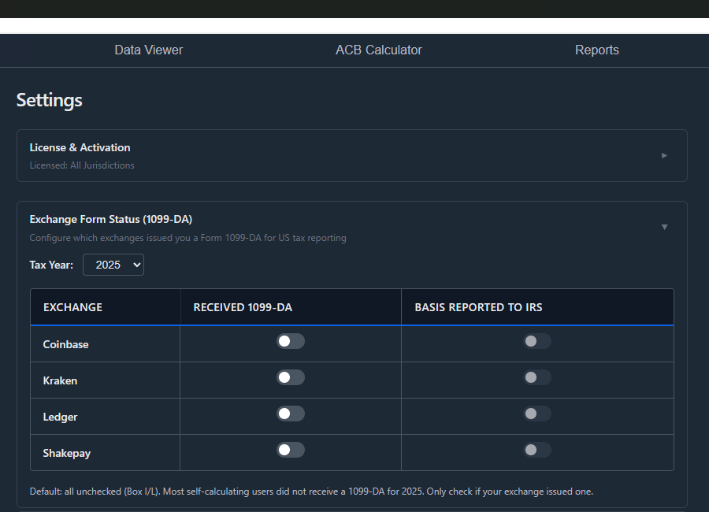Enable Basis Reported to IRS for Coinbase
Viewport: 709px width, 512px height.
pos(536,340)
